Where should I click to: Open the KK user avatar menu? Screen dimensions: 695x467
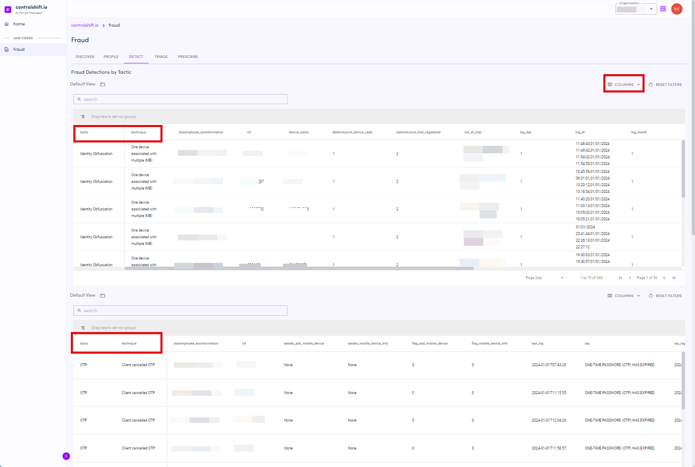(x=677, y=9)
